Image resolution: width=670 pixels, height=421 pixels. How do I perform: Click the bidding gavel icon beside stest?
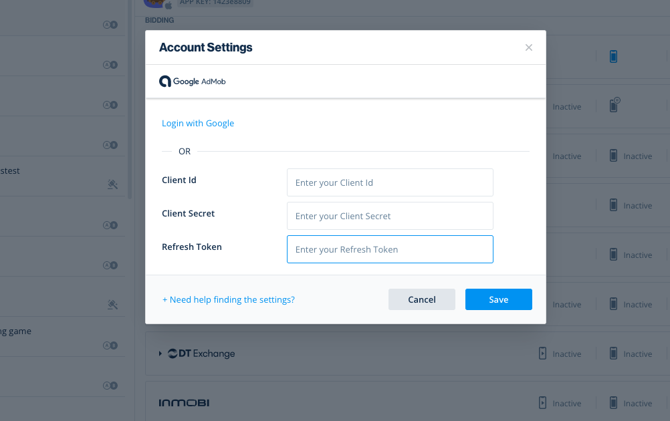(112, 184)
